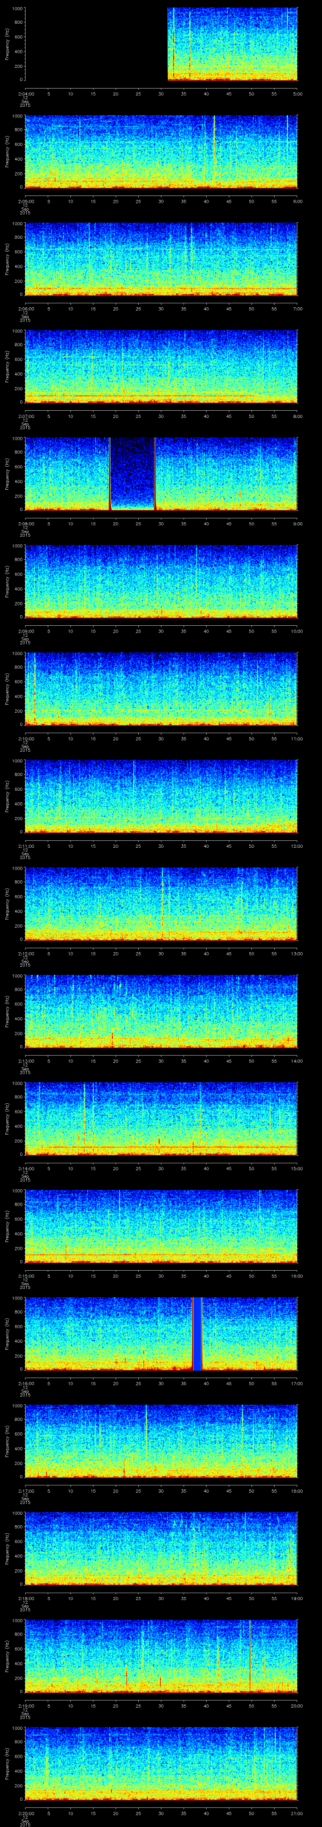Click the "30" tick label under 2:08:00 panel
The height and width of the screenshot is (1827, 322).
[161, 523]
